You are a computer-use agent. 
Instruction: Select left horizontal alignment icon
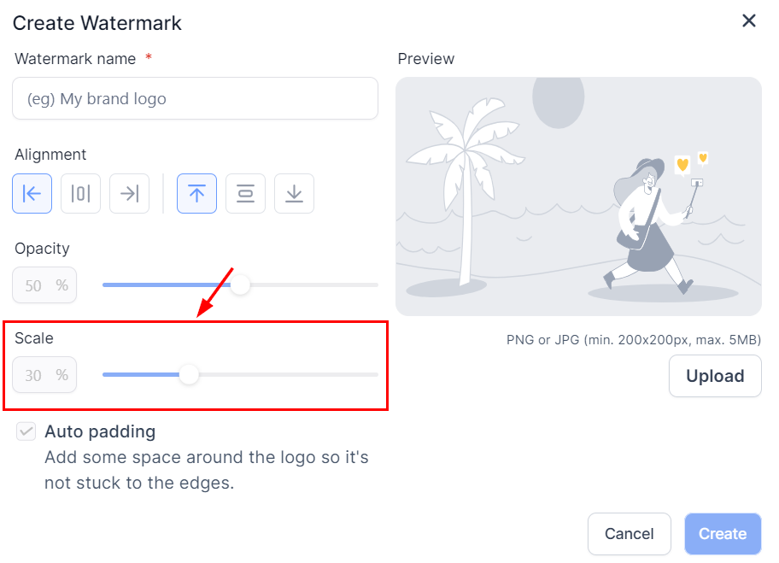click(32, 194)
